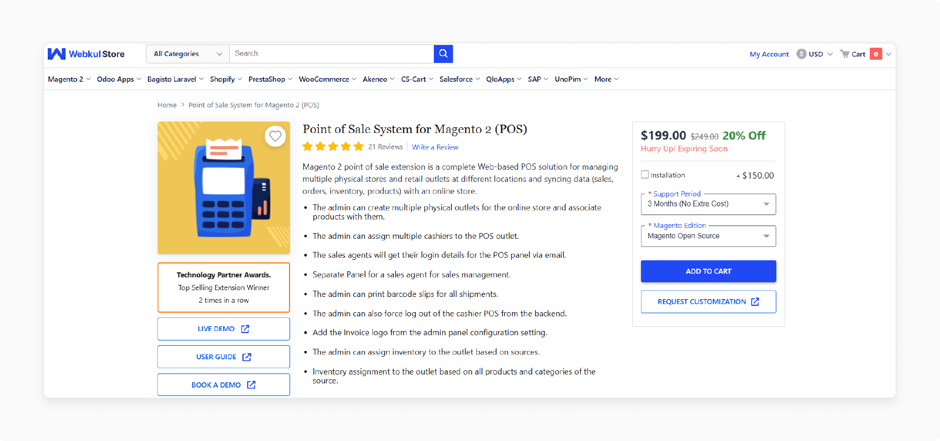Viewport: 940px width, 441px height.
Task: Click the blue search magnifier button
Action: point(443,53)
